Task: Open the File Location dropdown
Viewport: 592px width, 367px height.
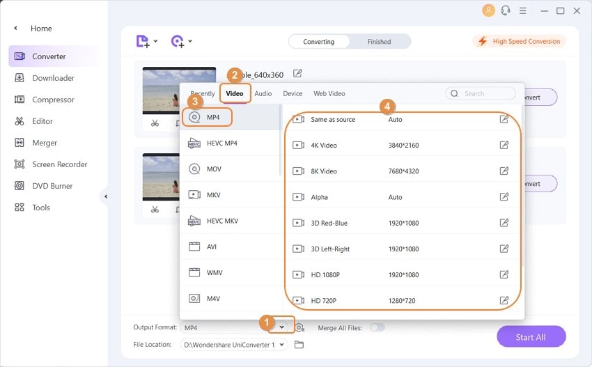Action: click(x=281, y=345)
